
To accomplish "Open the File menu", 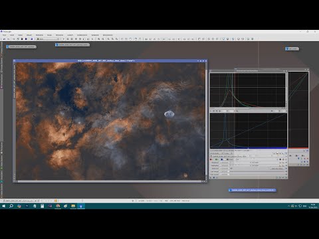I will pos(4,35).
